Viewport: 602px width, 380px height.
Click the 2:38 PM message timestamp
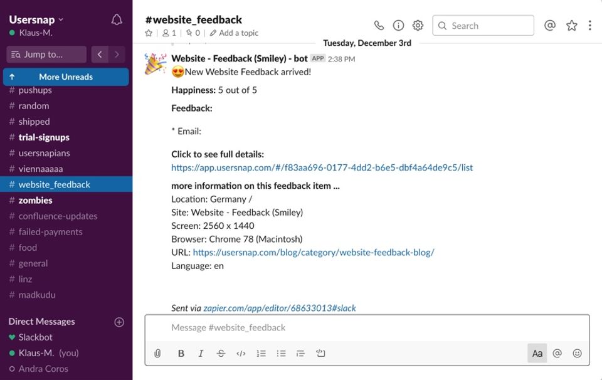click(341, 59)
